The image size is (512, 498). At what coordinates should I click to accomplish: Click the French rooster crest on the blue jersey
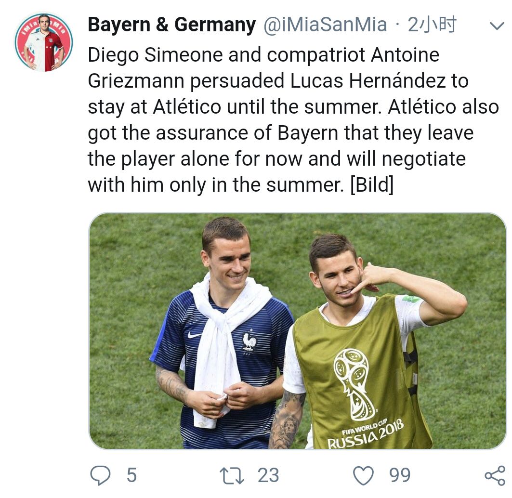point(249,341)
